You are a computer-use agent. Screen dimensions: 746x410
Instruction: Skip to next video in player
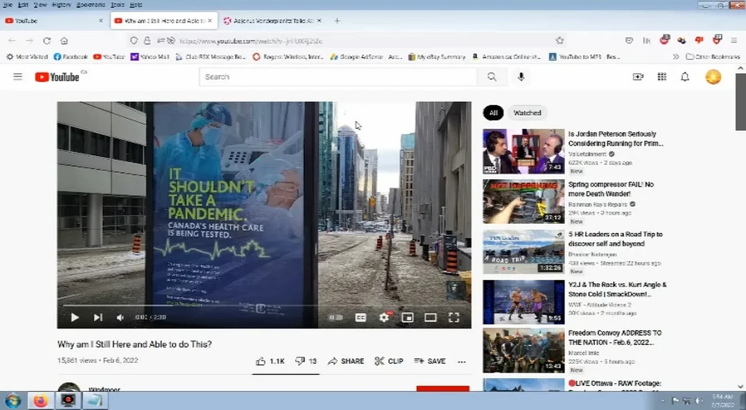point(98,318)
